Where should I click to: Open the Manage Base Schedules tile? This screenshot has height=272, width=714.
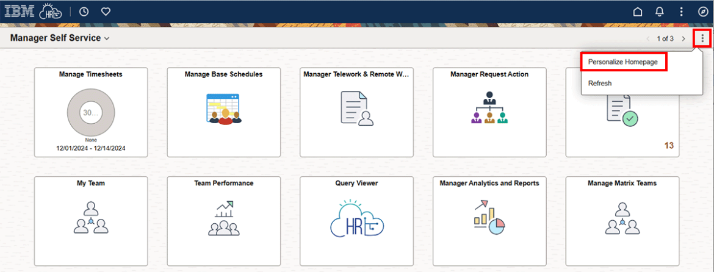click(x=223, y=112)
